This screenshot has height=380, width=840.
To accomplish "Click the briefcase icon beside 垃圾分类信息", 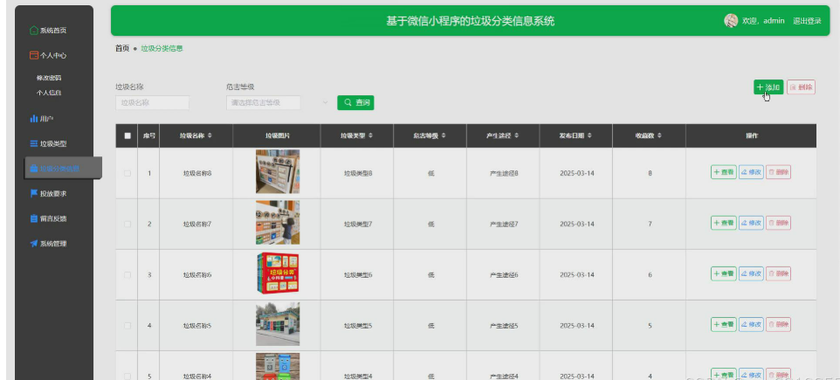I will [34, 169].
